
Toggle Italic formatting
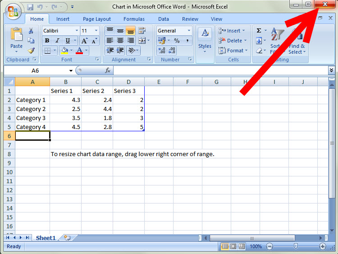pyautogui.click(x=57, y=41)
